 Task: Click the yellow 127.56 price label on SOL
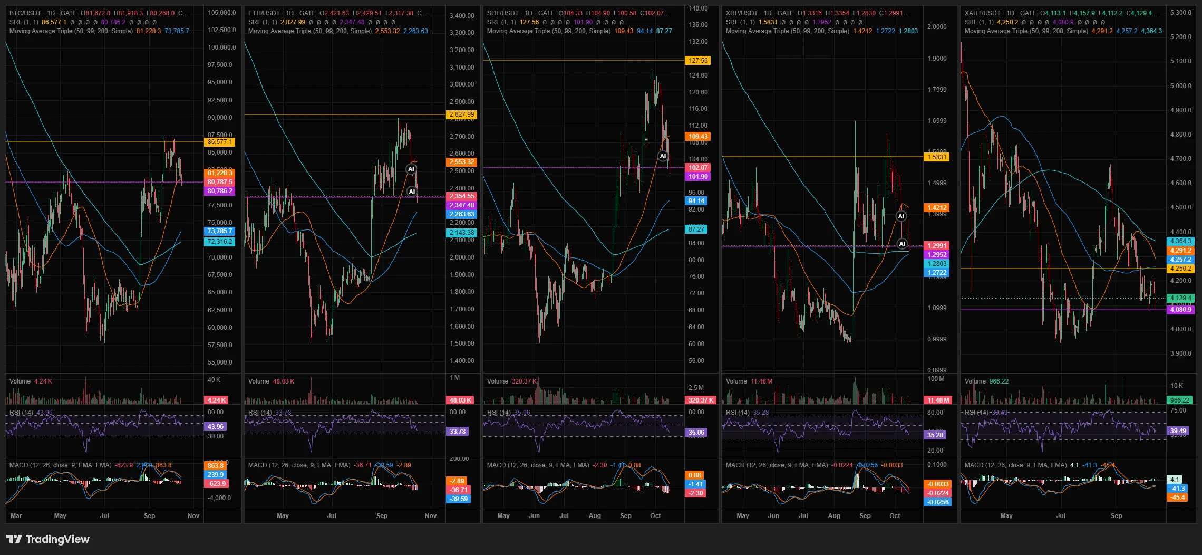coord(697,61)
